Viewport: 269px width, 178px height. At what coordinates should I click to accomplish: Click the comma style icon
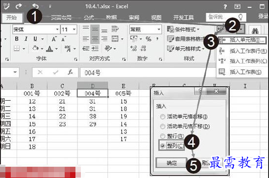point(157,39)
